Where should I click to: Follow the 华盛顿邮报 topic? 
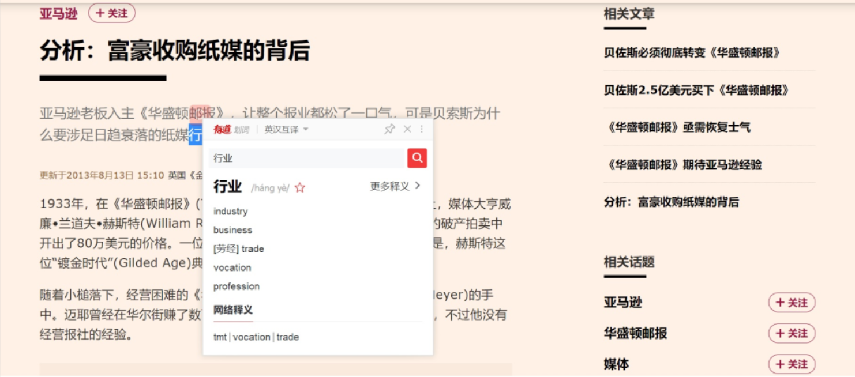(x=792, y=333)
